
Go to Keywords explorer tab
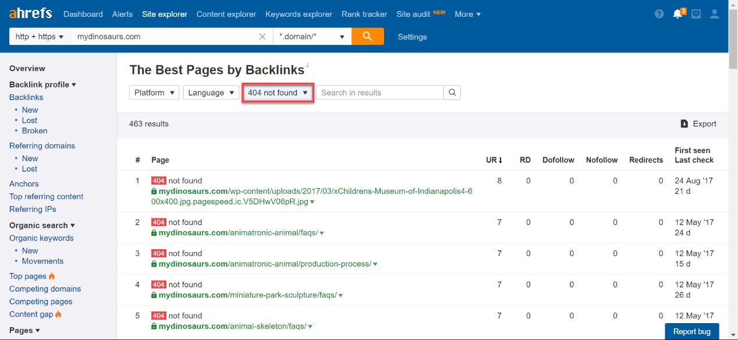299,14
